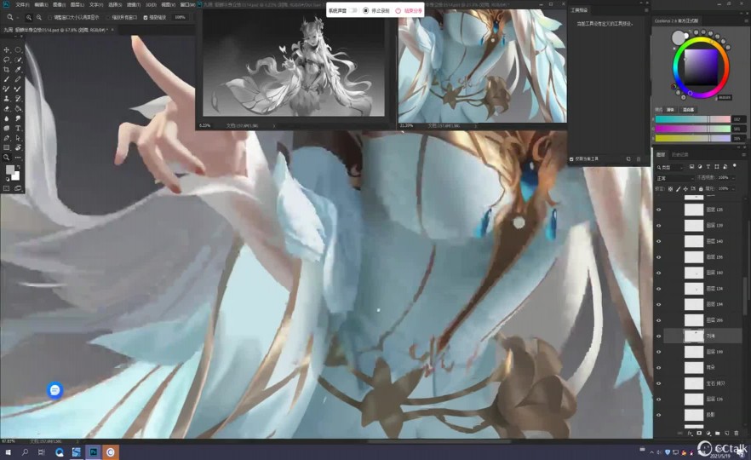Hide layer 图层 140
The image size is (751, 460).
pyautogui.click(x=658, y=242)
